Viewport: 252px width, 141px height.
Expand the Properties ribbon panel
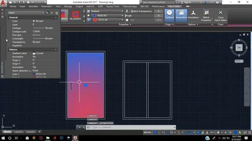pos(125,24)
